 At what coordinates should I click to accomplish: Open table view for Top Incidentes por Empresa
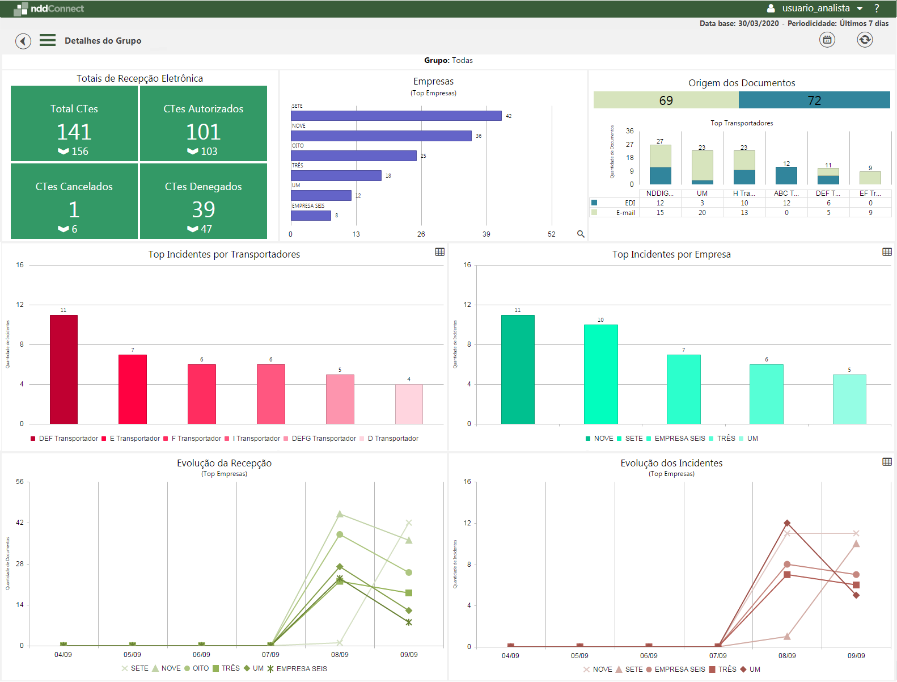(887, 252)
